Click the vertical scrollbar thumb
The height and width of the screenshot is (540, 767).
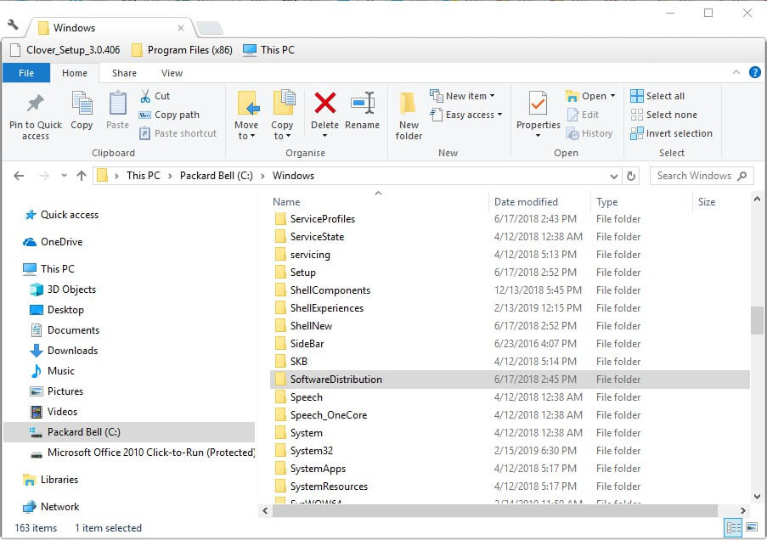point(757,320)
